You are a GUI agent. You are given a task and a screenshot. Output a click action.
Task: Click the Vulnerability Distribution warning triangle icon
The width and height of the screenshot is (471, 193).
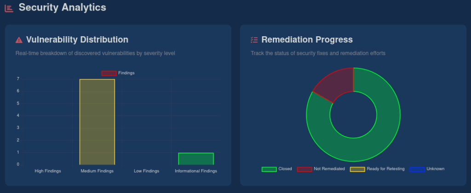coord(19,40)
